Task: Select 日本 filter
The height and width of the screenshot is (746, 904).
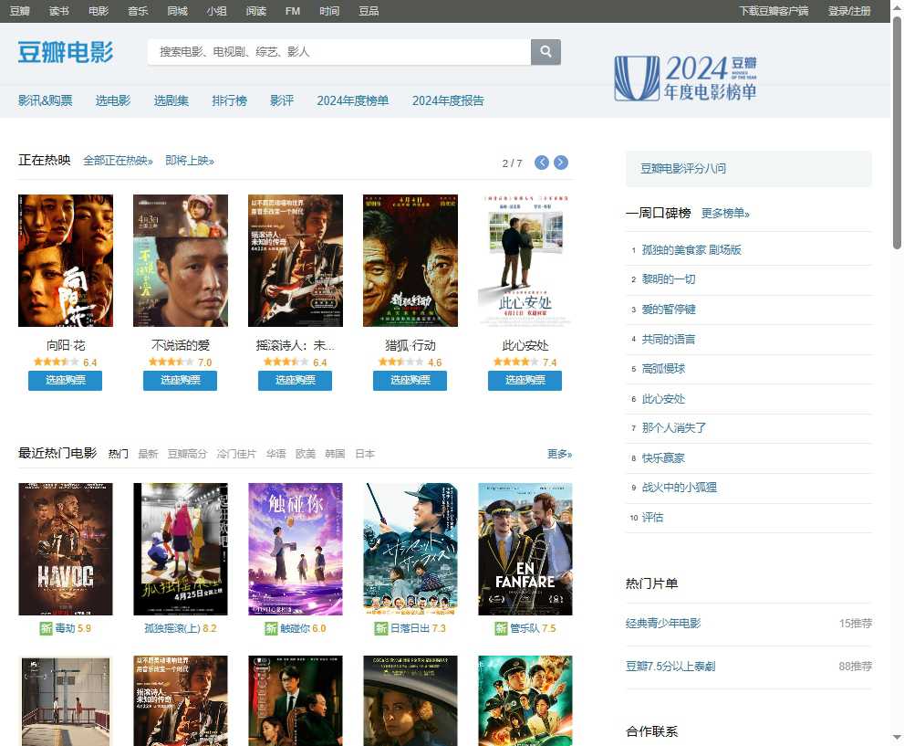Action: coord(365,454)
